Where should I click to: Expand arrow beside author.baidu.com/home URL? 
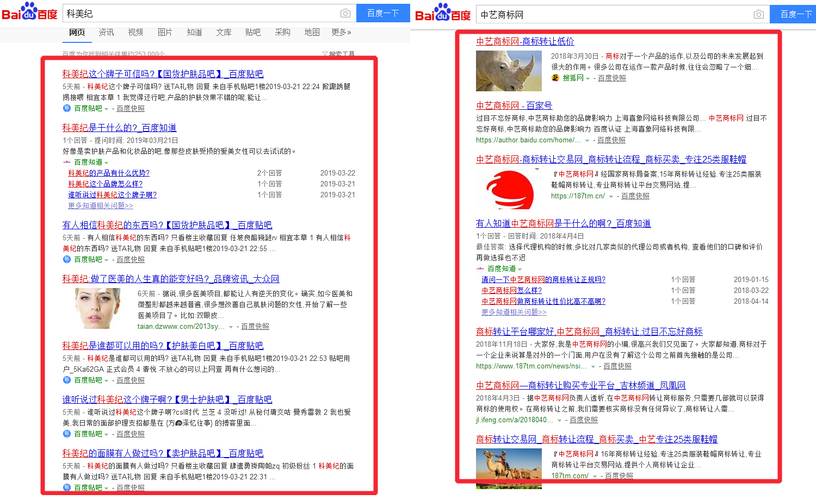click(587, 140)
